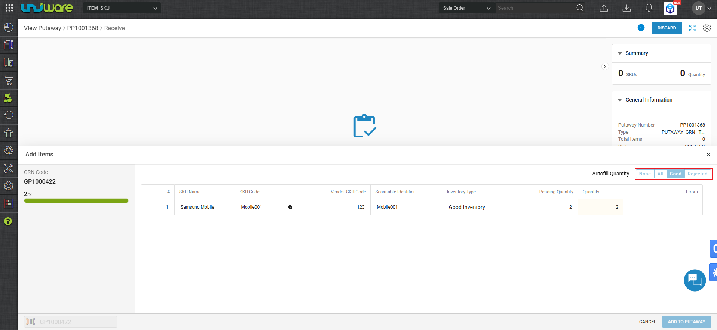Set Autofill Quantity to Good
Screen dimensions: 717x330
tap(675, 174)
